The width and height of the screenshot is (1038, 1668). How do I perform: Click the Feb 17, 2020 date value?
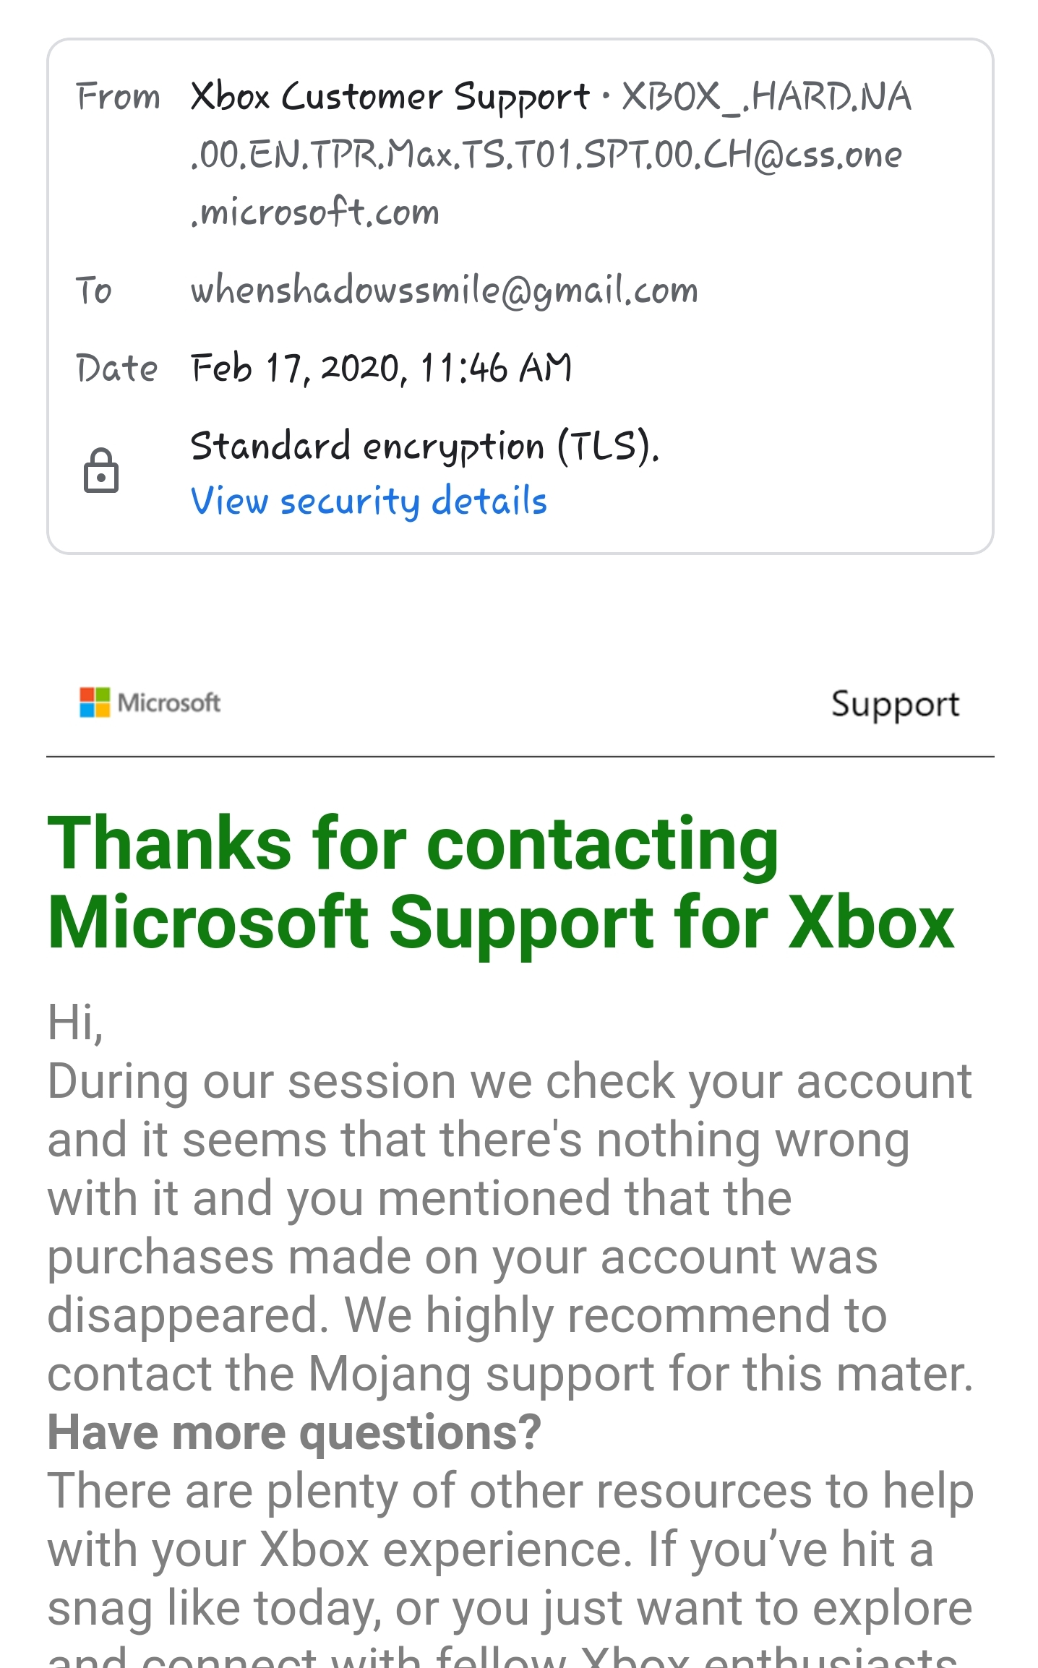pos(381,368)
